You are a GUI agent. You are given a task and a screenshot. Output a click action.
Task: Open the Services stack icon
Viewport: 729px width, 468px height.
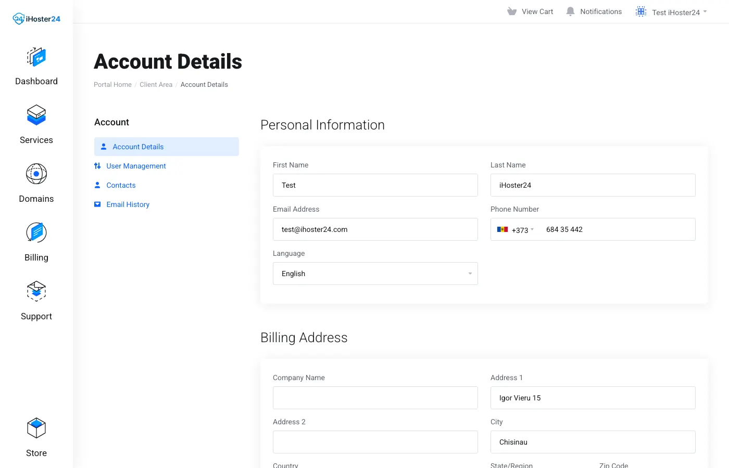click(36, 115)
